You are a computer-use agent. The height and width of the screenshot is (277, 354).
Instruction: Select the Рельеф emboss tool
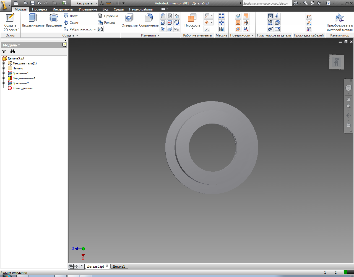click(x=107, y=23)
